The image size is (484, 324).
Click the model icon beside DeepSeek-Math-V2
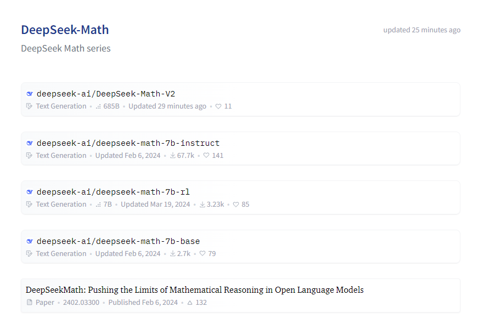[x=30, y=93]
